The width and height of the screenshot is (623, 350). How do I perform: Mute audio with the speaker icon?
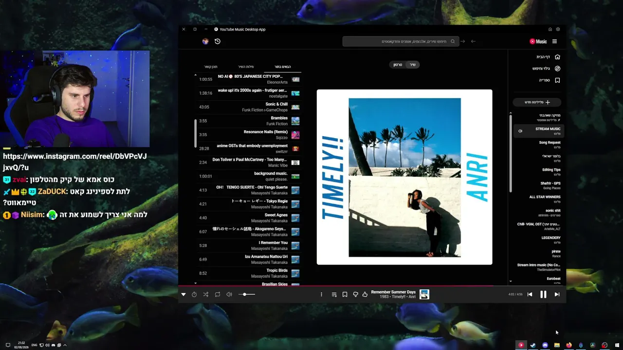click(x=229, y=294)
